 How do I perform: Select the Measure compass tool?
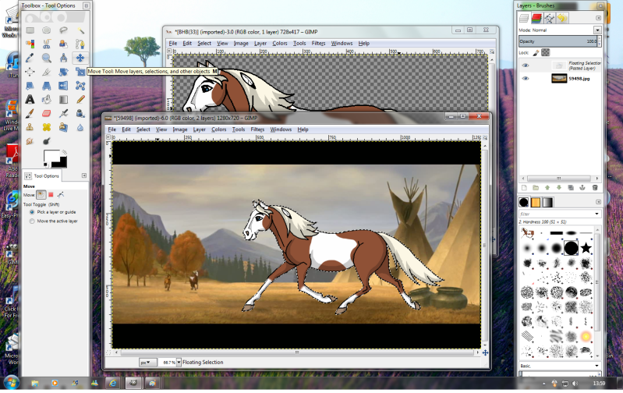(63, 58)
